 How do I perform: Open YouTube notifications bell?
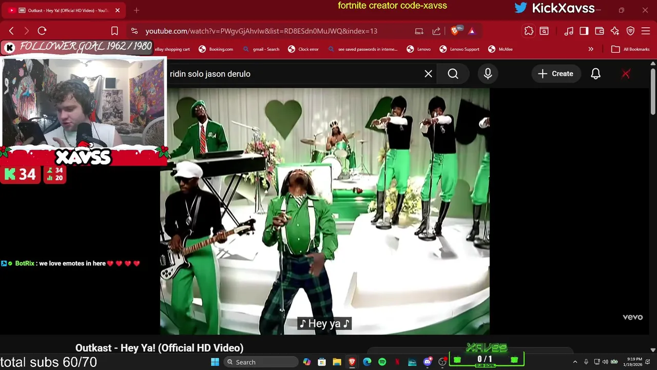coord(595,73)
